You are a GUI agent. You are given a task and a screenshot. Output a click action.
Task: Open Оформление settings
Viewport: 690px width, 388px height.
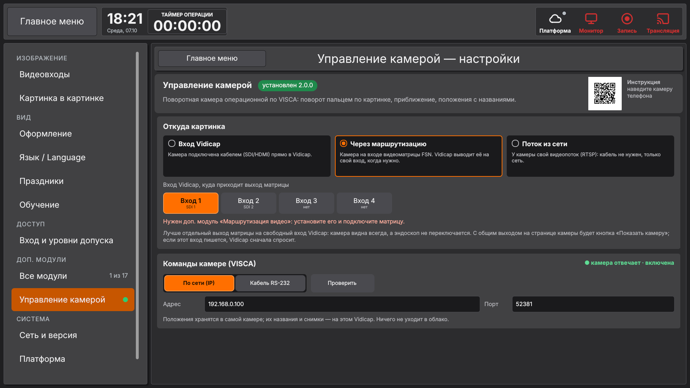click(73, 134)
